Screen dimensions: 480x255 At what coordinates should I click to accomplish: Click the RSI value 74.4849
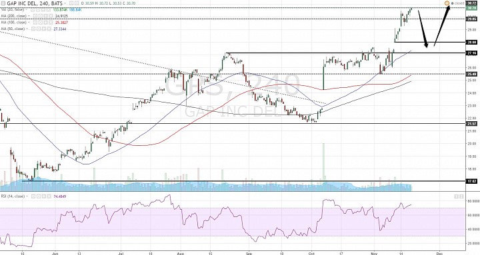pyautogui.click(x=60, y=196)
